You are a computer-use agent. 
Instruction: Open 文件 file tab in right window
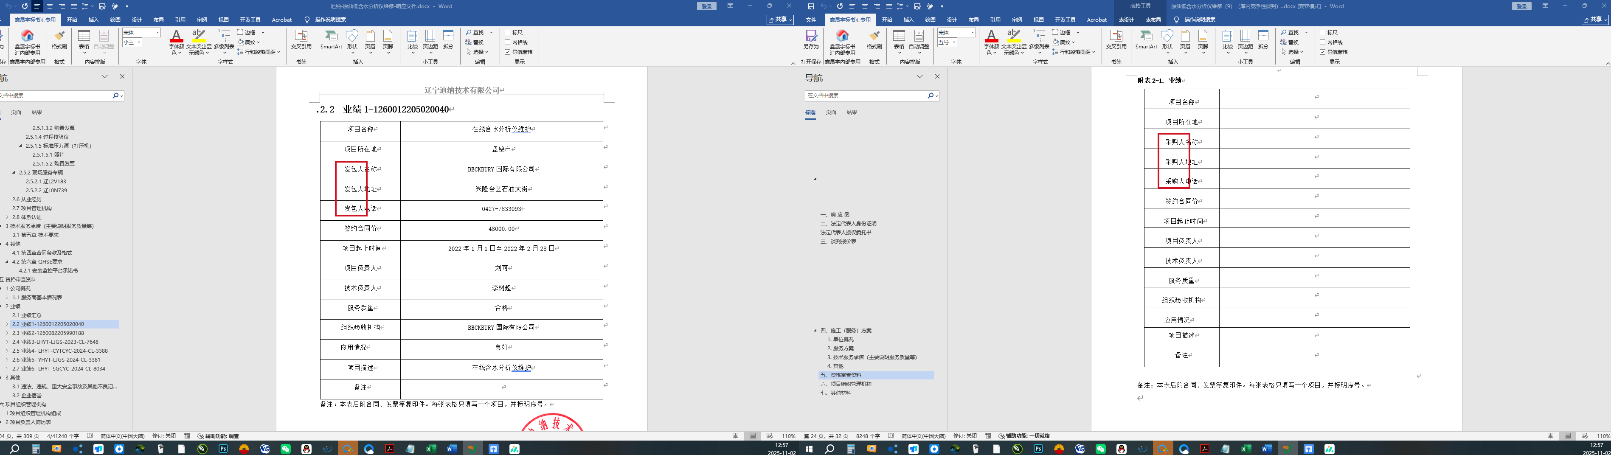pos(811,20)
